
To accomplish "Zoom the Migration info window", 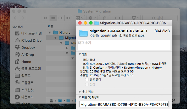I will point(91,23).
